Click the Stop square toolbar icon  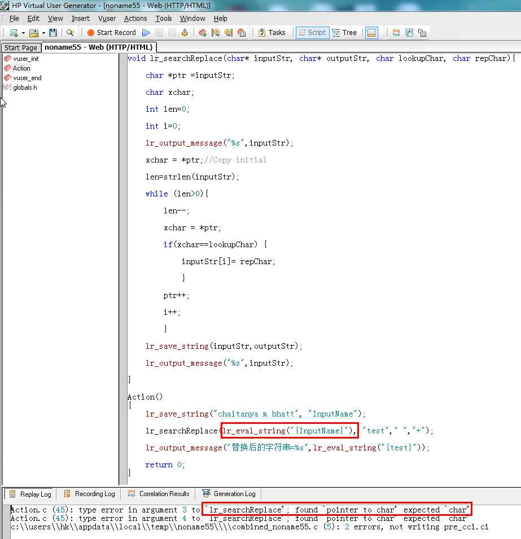click(x=159, y=33)
